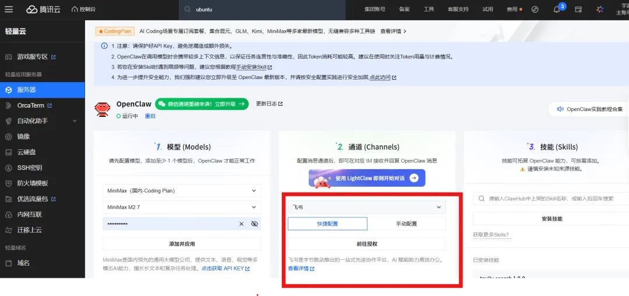Click the circular link icon beside 费用
629x296 pixels.
(x=535, y=9)
